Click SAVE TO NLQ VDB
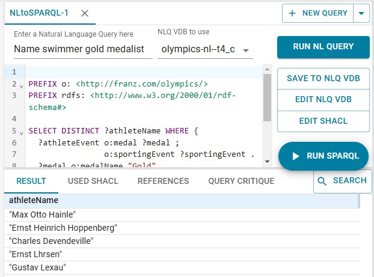The height and width of the screenshot is (277, 374). coord(323,79)
